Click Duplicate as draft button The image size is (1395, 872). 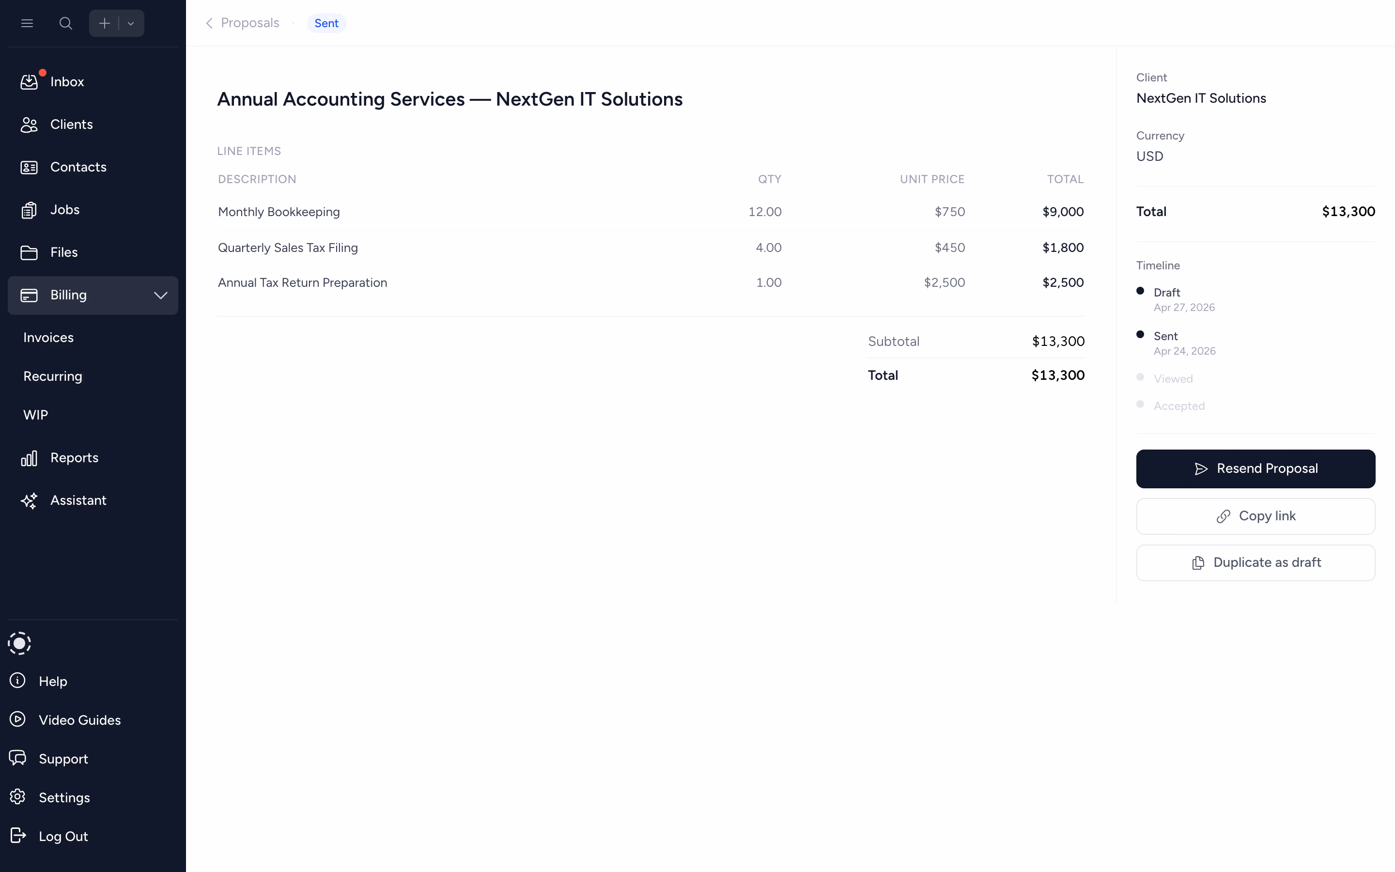1255,562
